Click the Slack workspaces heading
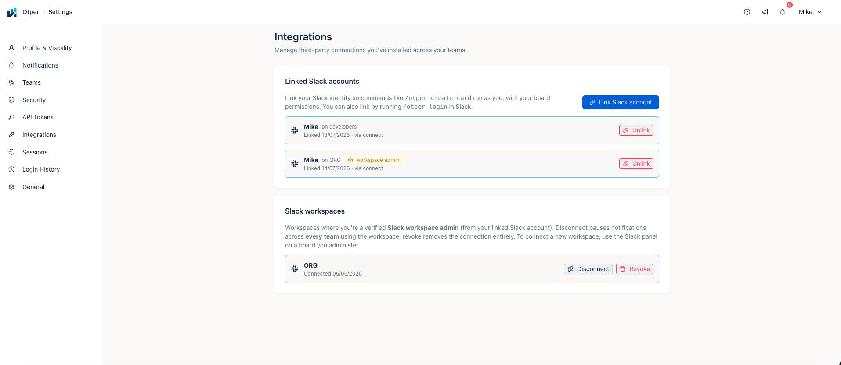 (x=315, y=211)
